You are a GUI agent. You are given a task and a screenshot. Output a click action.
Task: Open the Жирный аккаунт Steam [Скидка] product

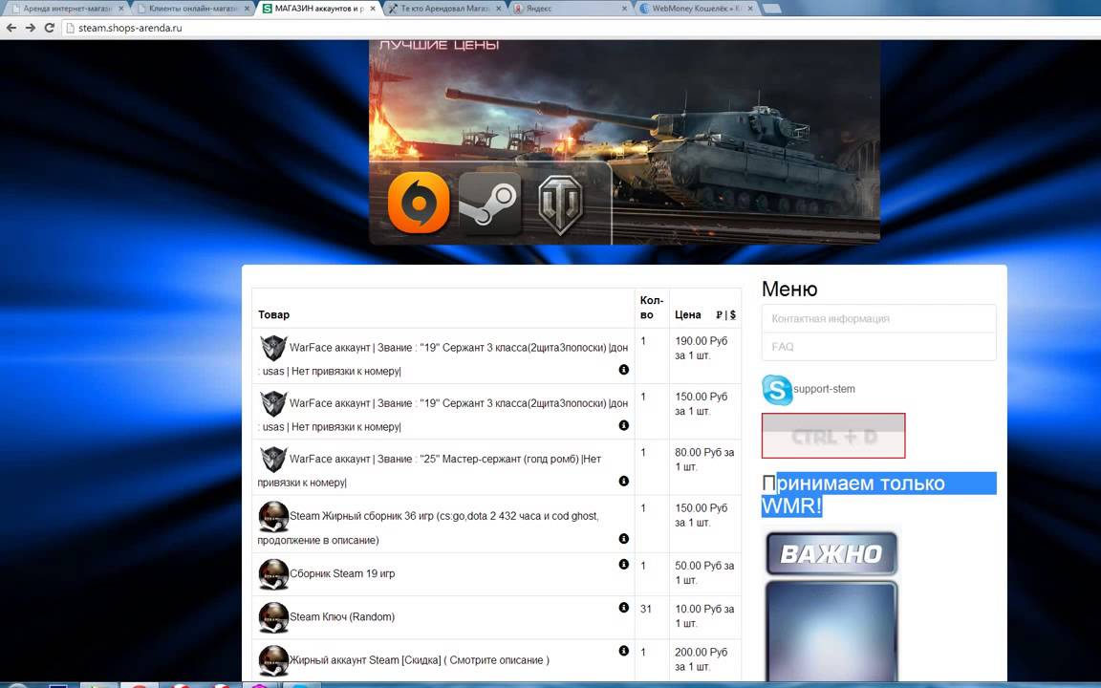point(420,660)
